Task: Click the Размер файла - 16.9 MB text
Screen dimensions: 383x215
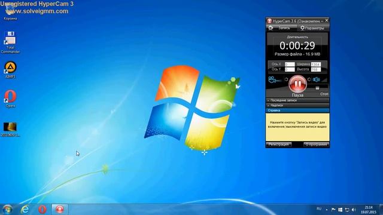Action: click(x=297, y=54)
